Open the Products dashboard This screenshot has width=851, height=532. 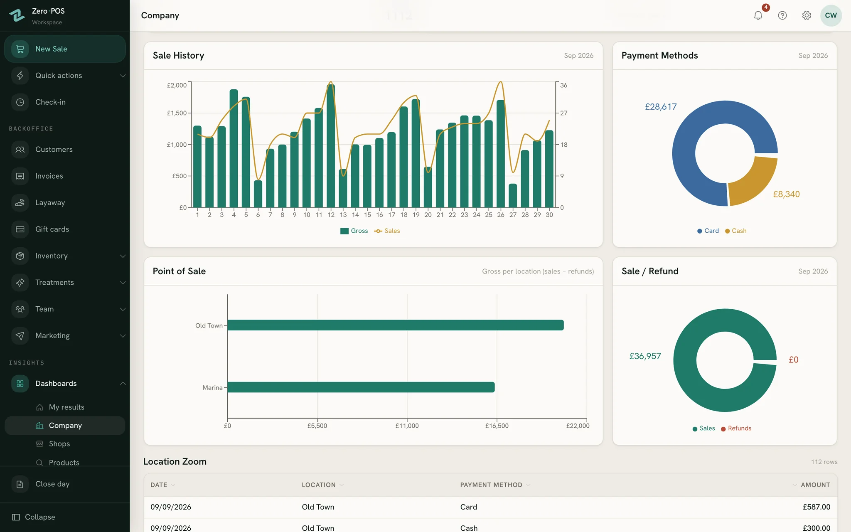pyautogui.click(x=65, y=462)
